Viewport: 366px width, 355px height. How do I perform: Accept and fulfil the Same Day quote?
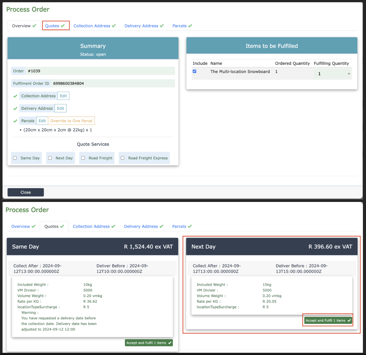pyautogui.click(x=148, y=343)
